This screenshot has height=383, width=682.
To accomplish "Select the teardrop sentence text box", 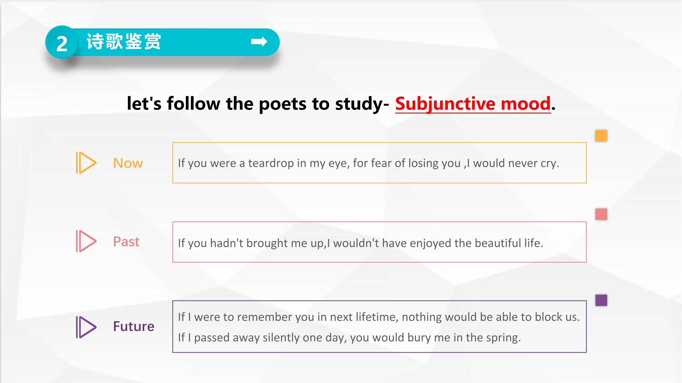I will 379,163.
